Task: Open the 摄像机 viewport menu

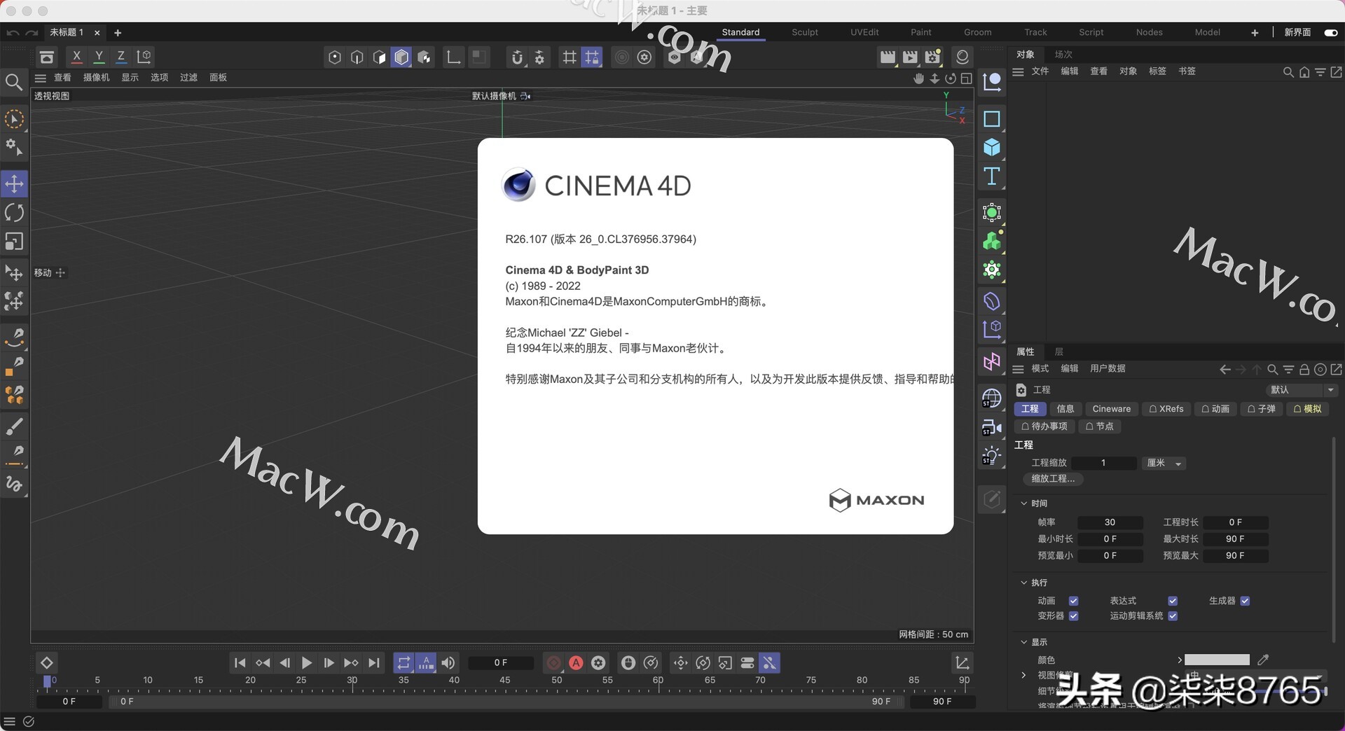Action: click(x=97, y=78)
